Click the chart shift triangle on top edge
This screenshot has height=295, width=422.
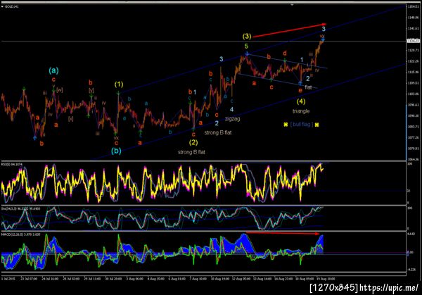click(x=293, y=5)
